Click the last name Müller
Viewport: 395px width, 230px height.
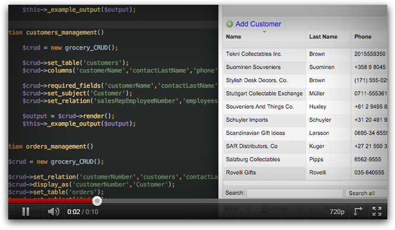coord(317,93)
